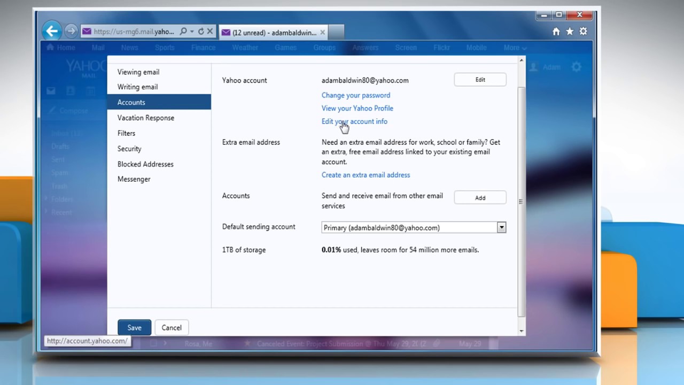Click the Save button

(x=134, y=328)
